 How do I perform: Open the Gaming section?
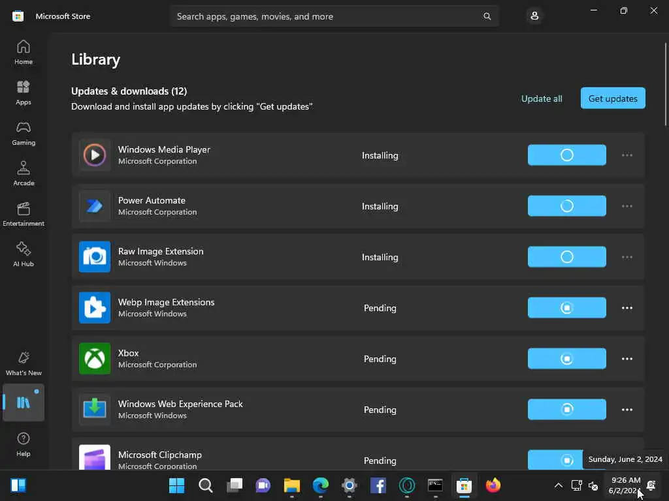pos(24,133)
